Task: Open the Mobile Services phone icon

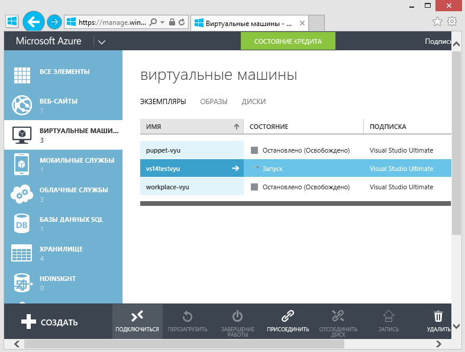Action: point(22,164)
